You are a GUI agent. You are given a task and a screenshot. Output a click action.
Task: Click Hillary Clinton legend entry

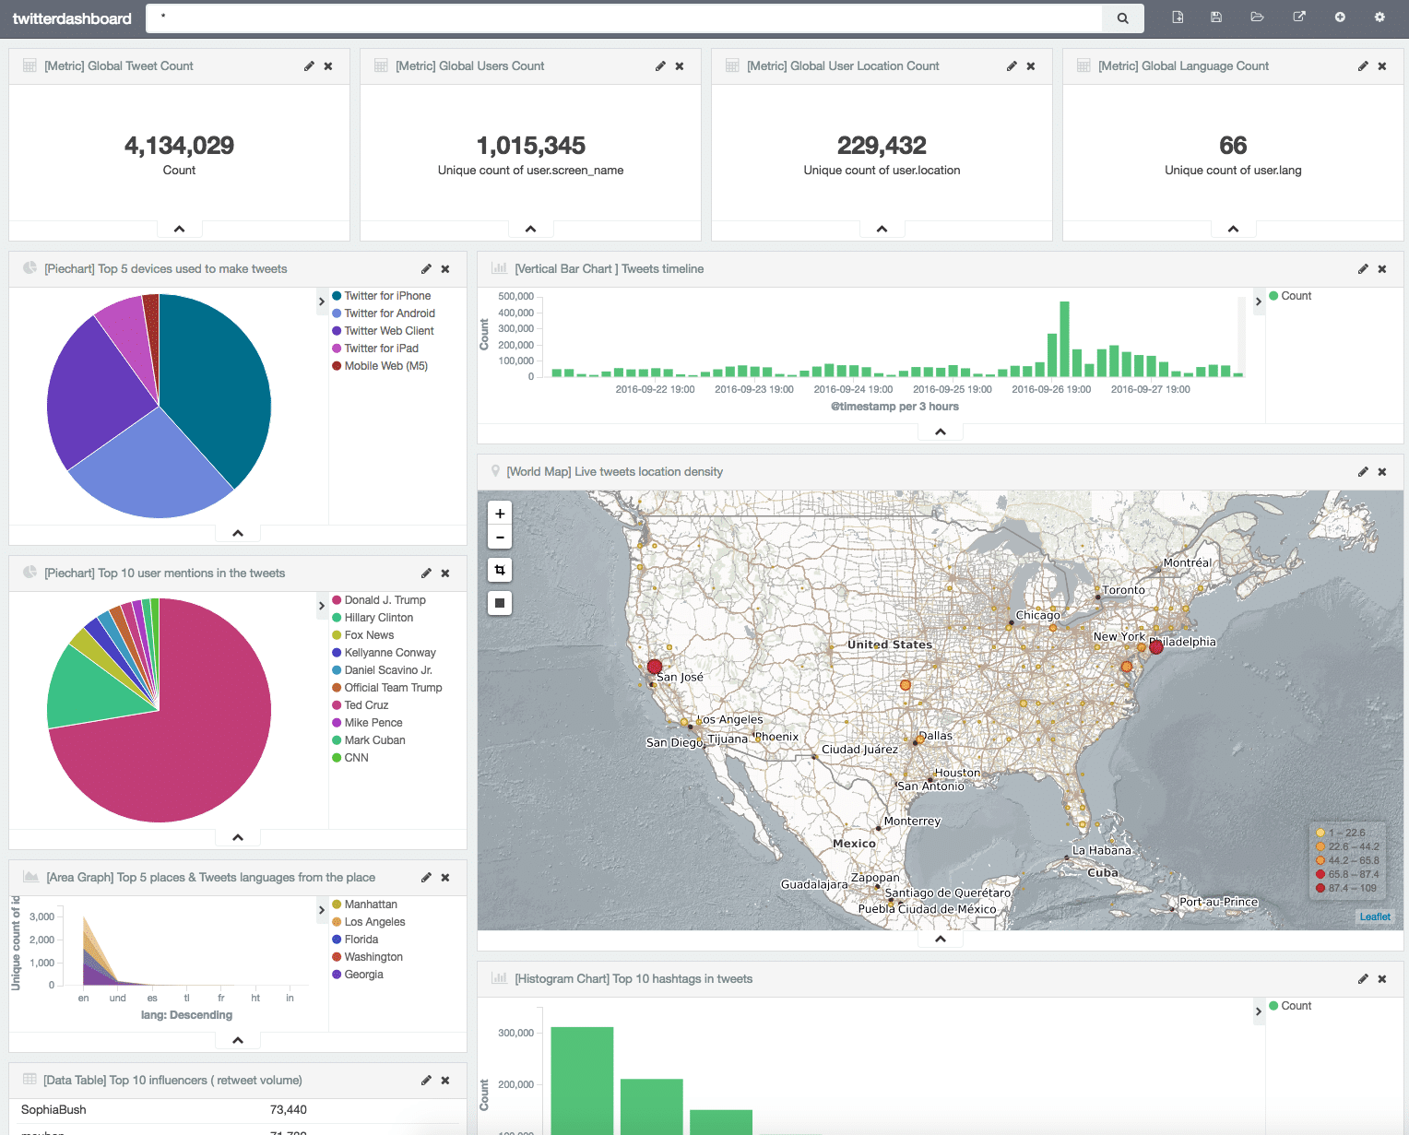coord(372,618)
